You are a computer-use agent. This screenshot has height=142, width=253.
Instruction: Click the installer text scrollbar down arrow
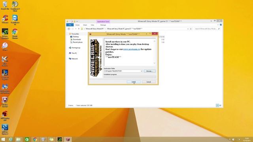pos(155,63)
